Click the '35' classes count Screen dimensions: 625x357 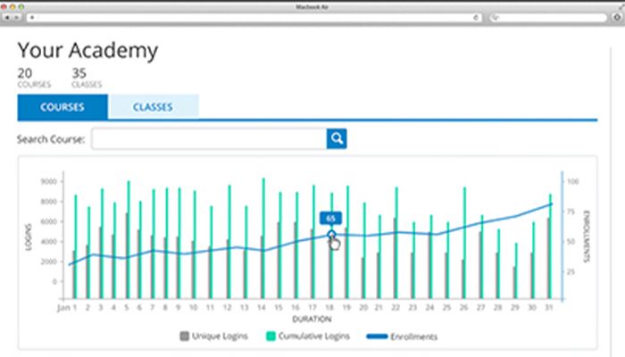point(79,73)
